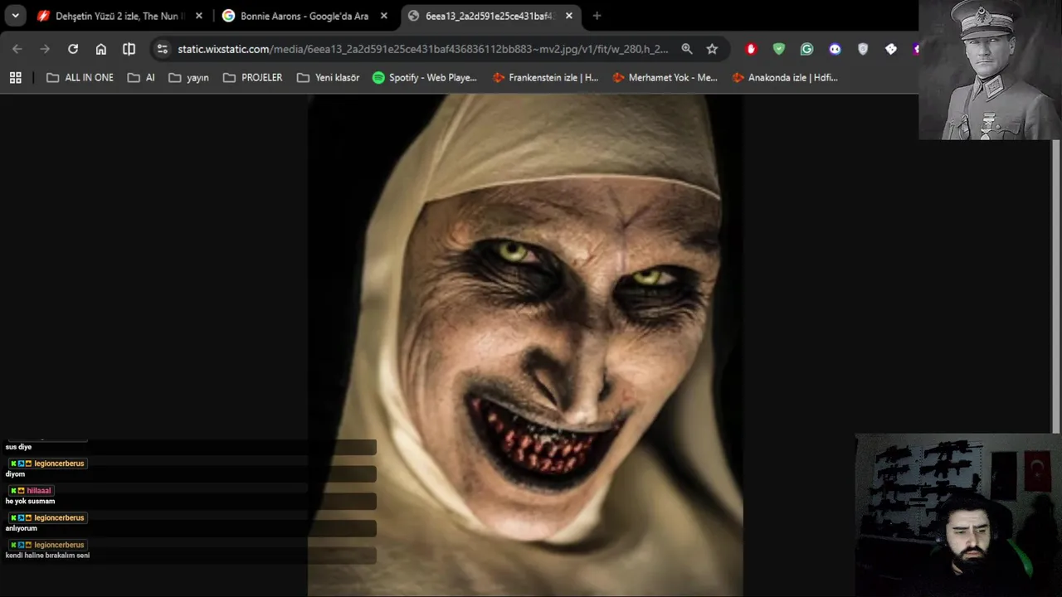Screen dimensions: 1062x597
Task: Open the yayın bookmark folder
Action: coord(188,77)
